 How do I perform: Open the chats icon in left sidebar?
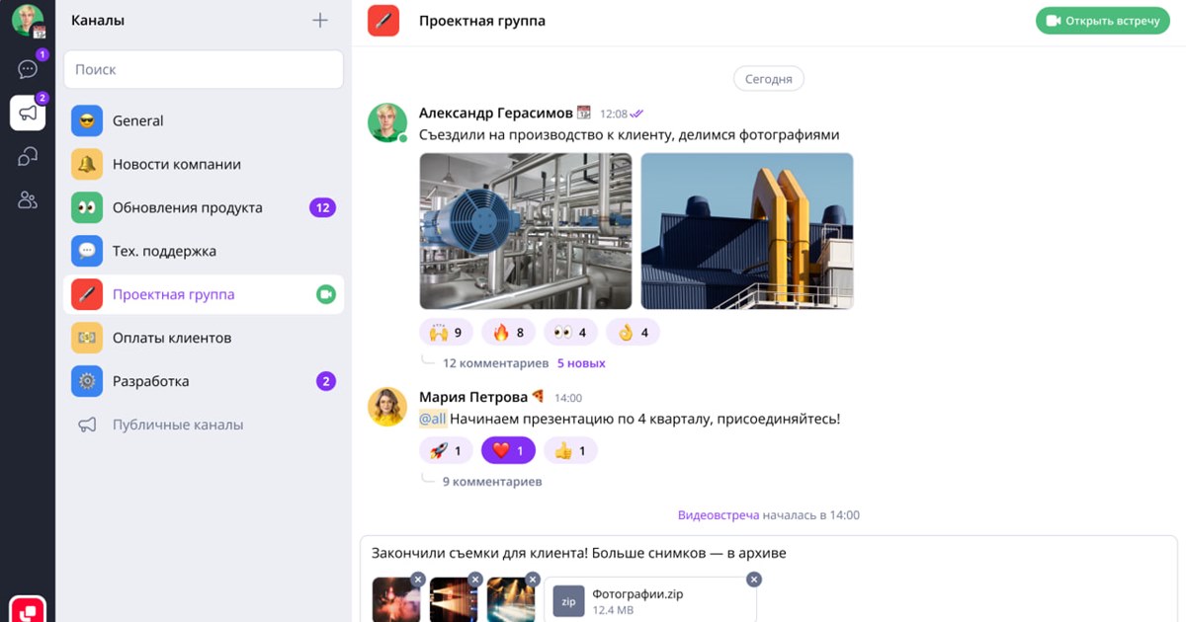pos(28,69)
